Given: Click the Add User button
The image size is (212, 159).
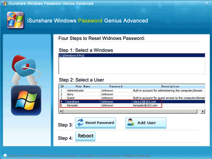Looking at the screenshot, I should 146,123.
